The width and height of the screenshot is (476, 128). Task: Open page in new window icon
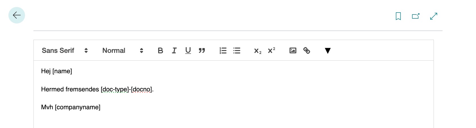[416, 16]
